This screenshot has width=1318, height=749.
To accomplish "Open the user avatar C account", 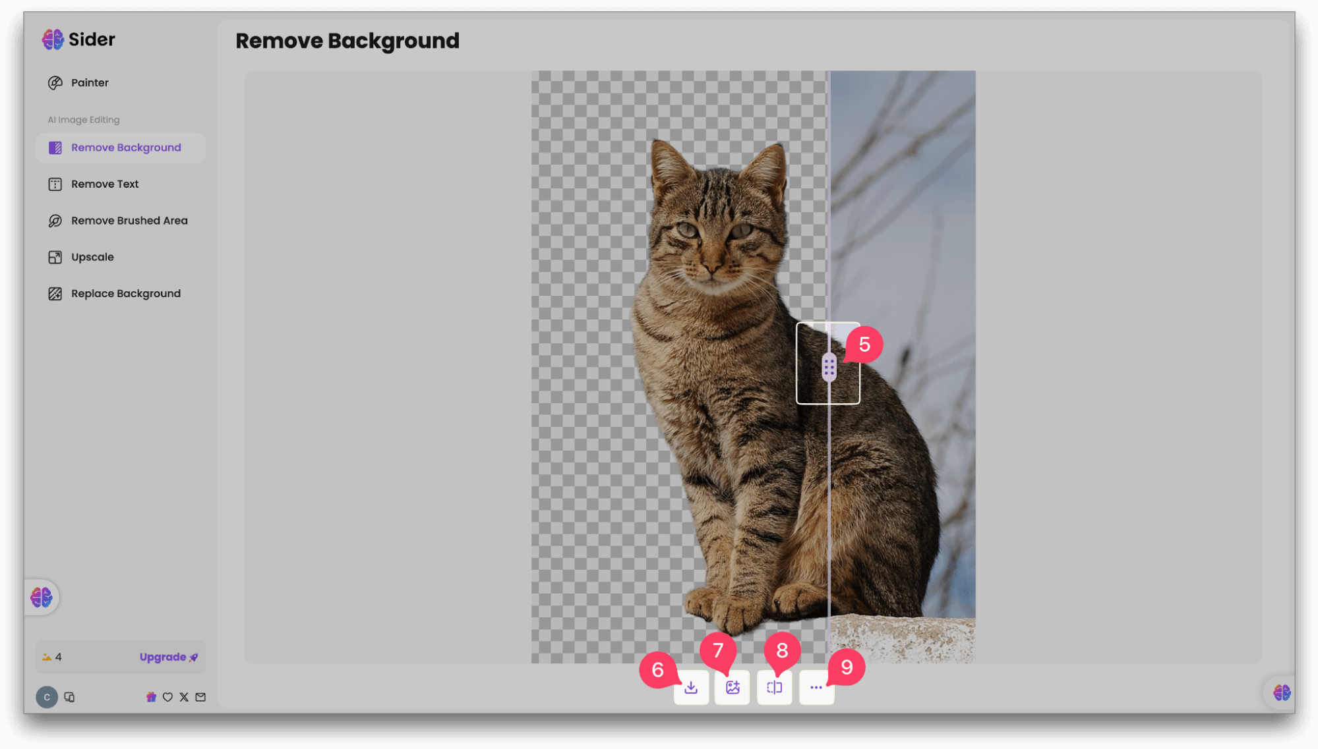I will tap(47, 697).
